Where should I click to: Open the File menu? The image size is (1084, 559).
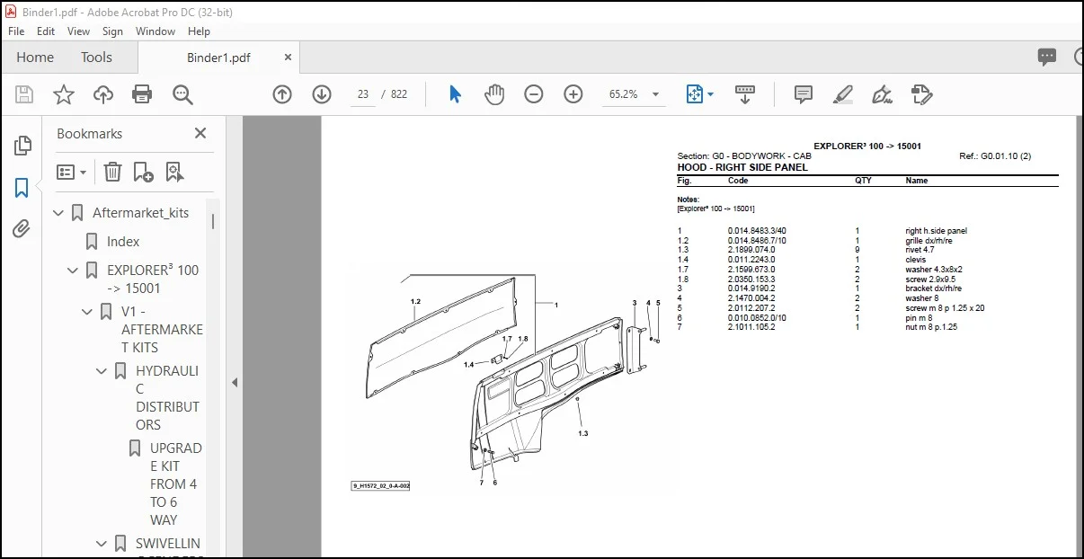[x=16, y=31]
